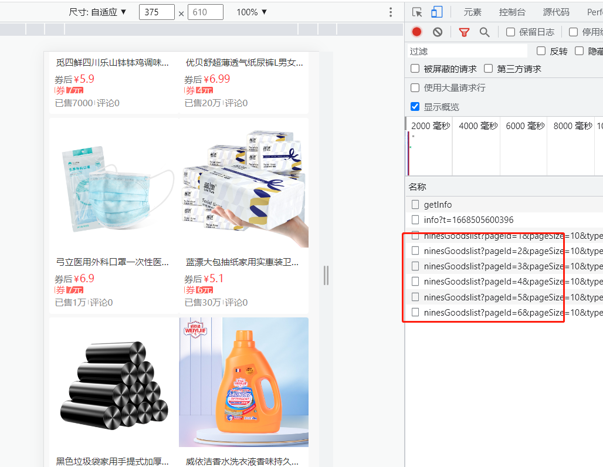Viewport: 603px width, 467px height.
Task: Click the 券6元 coupon tag
Action: pyautogui.click(x=199, y=290)
